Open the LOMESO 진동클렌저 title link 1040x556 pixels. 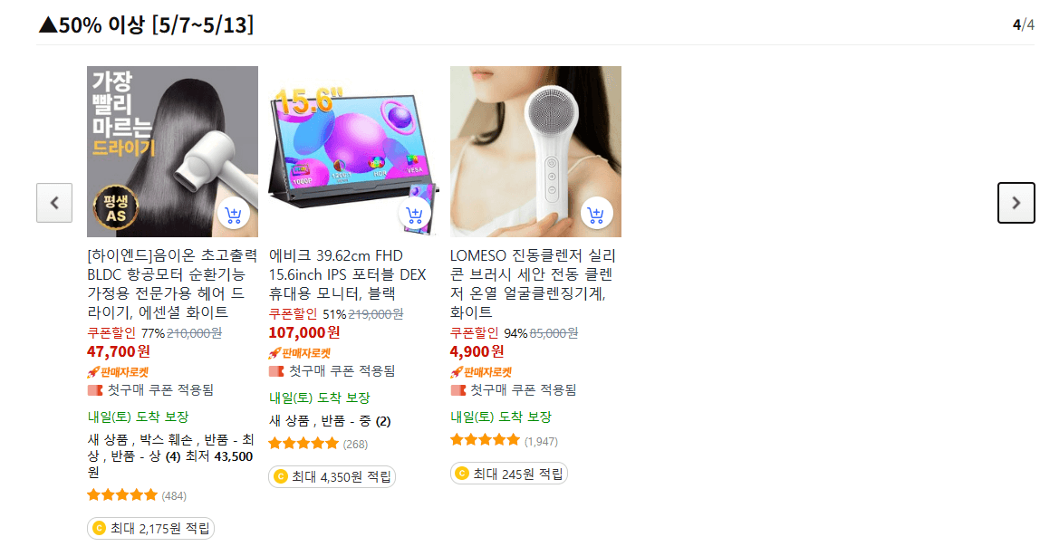533,283
